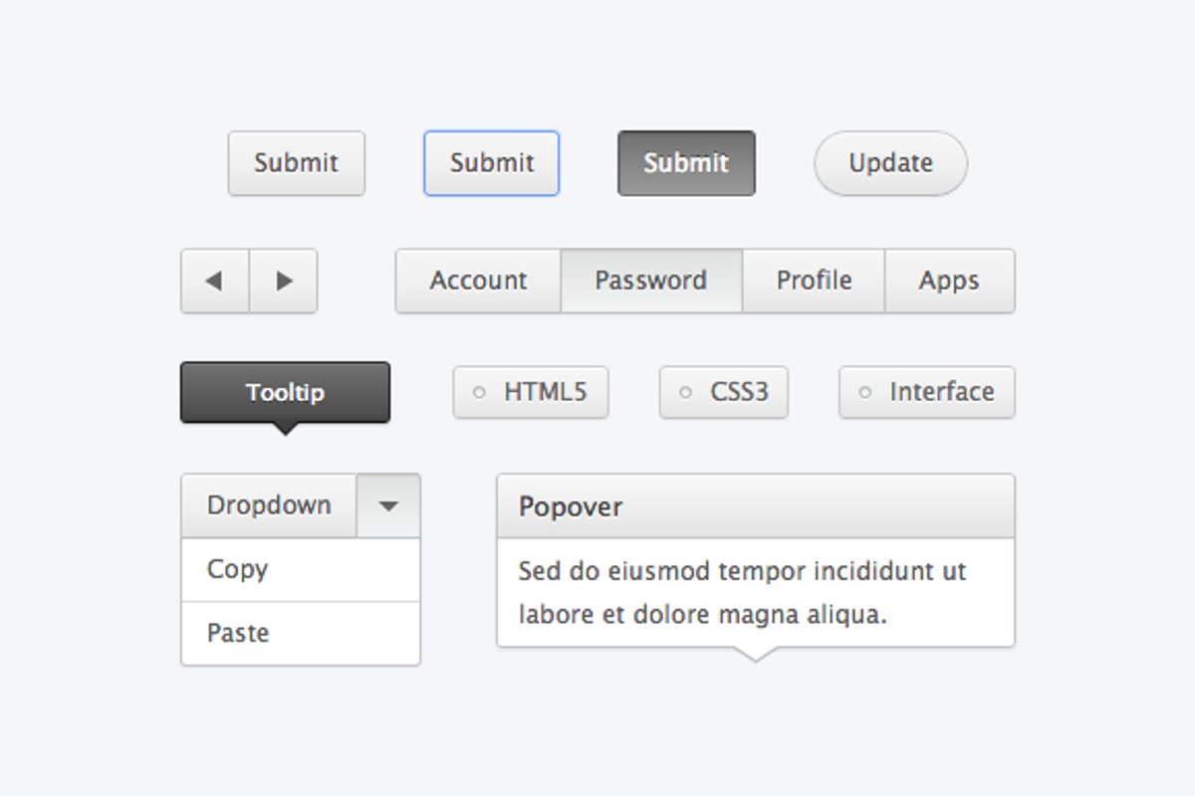Open the Dropdown menu

tap(269, 505)
